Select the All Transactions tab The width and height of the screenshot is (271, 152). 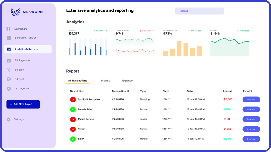point(77,81)
